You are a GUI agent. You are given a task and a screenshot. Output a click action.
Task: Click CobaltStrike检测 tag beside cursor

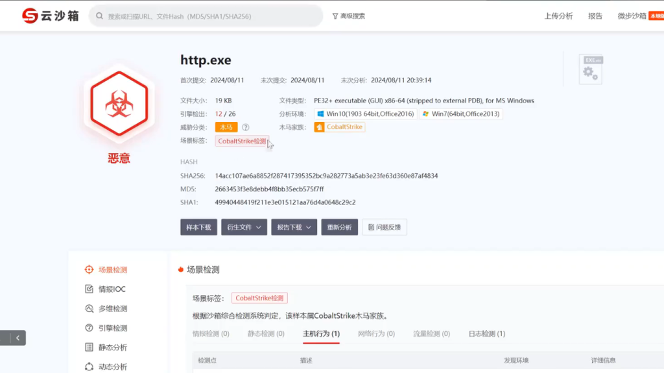tap(242, 141)
